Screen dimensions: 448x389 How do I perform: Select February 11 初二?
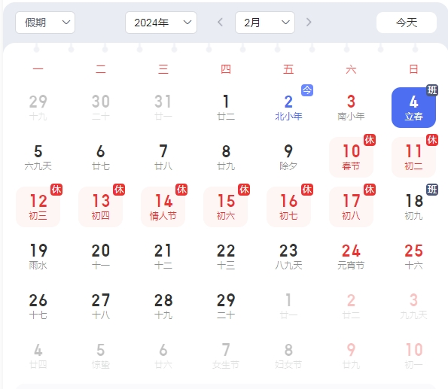413,157
